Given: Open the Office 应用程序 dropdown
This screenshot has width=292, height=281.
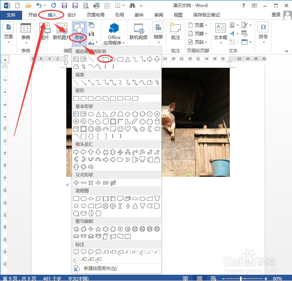Looking at the screenshot, I should coord(114,34).
